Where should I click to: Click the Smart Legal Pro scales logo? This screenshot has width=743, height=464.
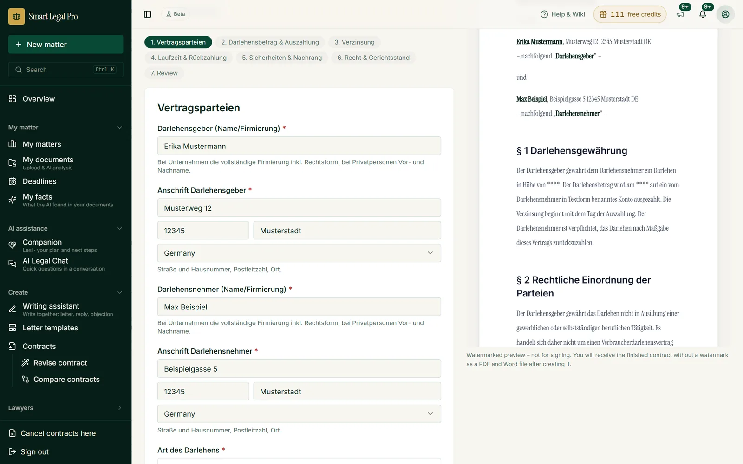pos(17,16)
